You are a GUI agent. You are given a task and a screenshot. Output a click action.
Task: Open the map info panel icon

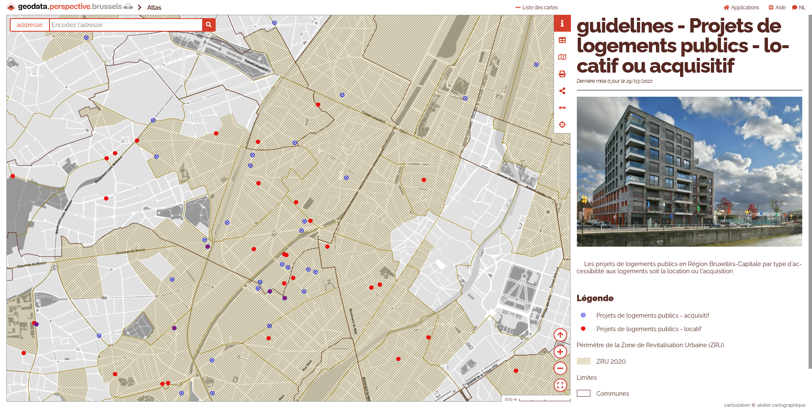(x=562, y=24)
